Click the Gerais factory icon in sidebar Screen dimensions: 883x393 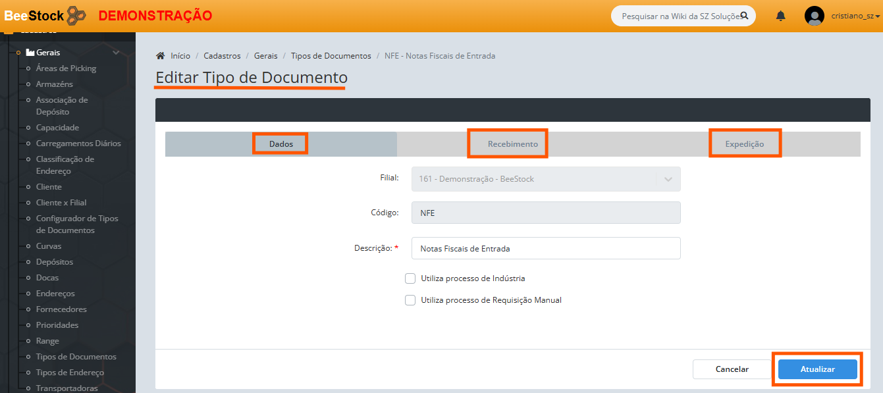tap(30, 53)
